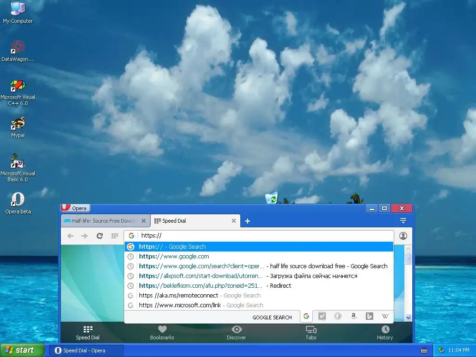Open Speed Dial in the bottom bar
Screen dimensions: 476x357
[87, 333]
